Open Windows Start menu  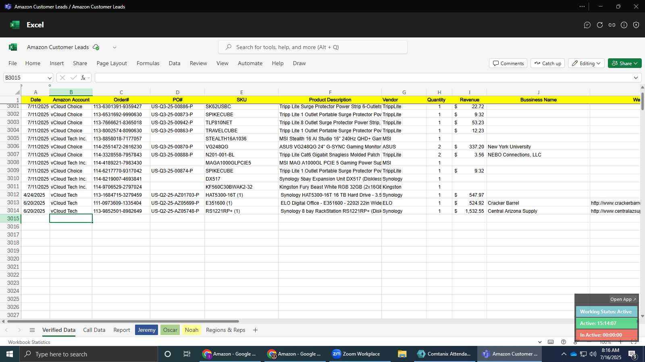click(x=10, y=354)
